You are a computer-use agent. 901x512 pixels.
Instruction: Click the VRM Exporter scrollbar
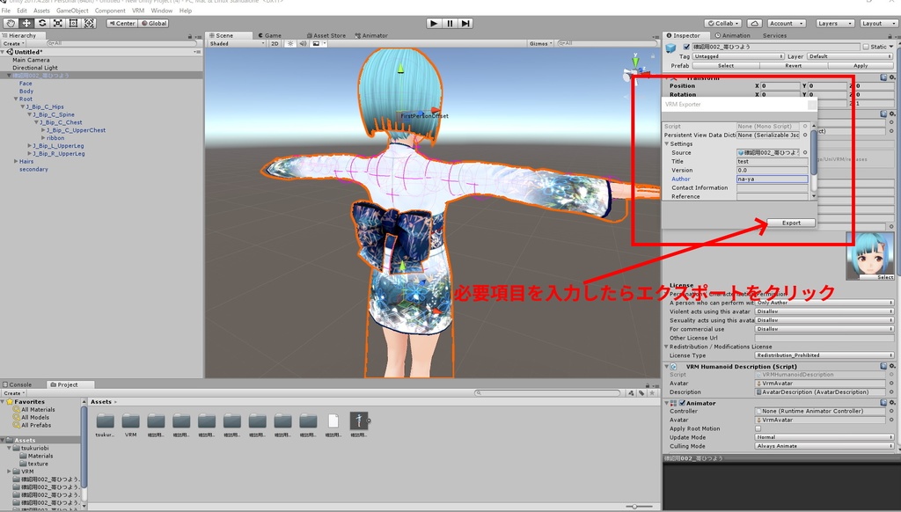pos(814,152)
